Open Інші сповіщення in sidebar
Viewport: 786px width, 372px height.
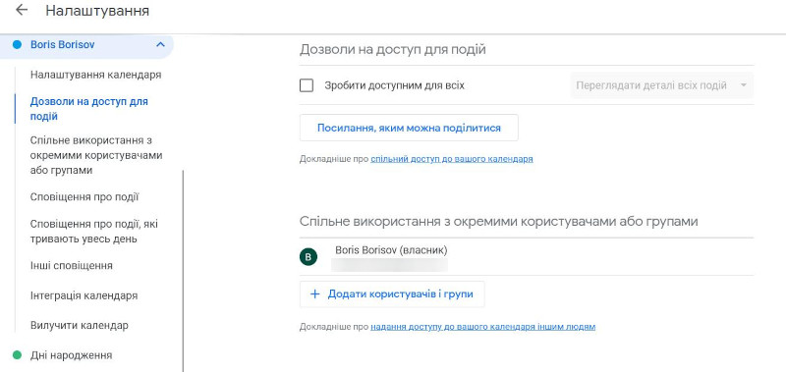coord(71,266)
